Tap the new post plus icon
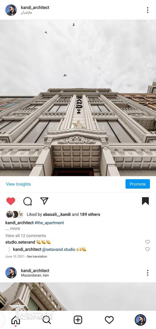The height and width of the screenshot is (329, 156). pyautogui.click(x=78, y=320)
